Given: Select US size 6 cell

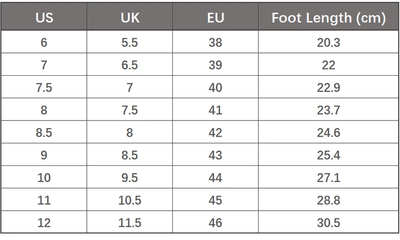Looking at the screenshot, I should [x=44, y=43].
